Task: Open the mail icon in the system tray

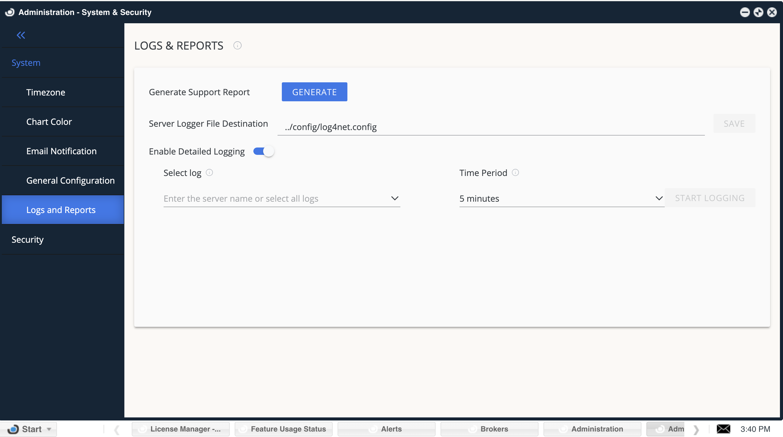Action: click(724, 428)
